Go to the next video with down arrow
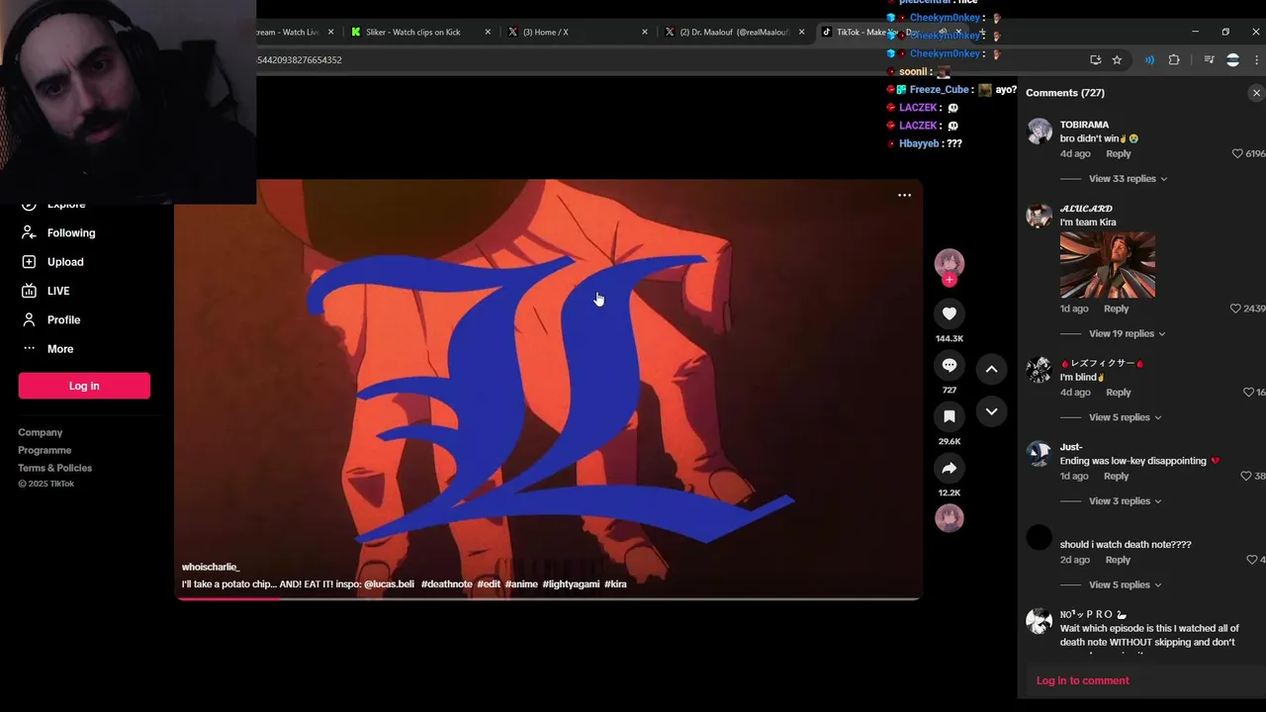The width and height of the screenshot is (1266, 712). 991,411
